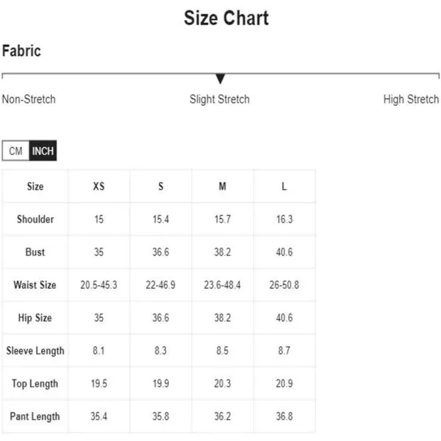Click the Waist Size row label

coord(35,285)
